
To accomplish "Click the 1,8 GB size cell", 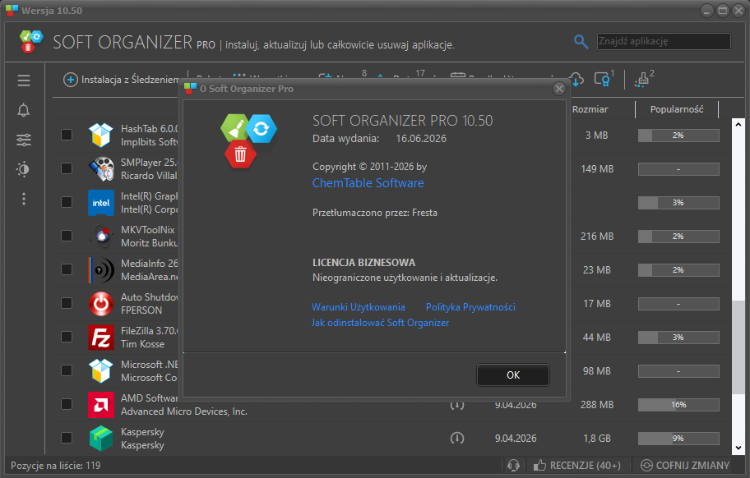I will (597, 438).
